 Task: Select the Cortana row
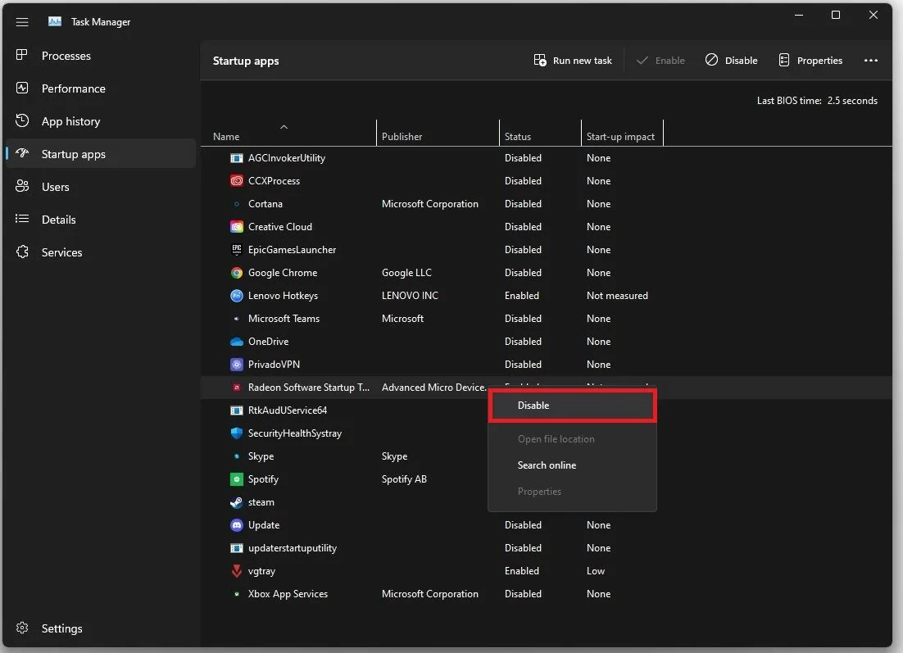[x=546, y=204]
